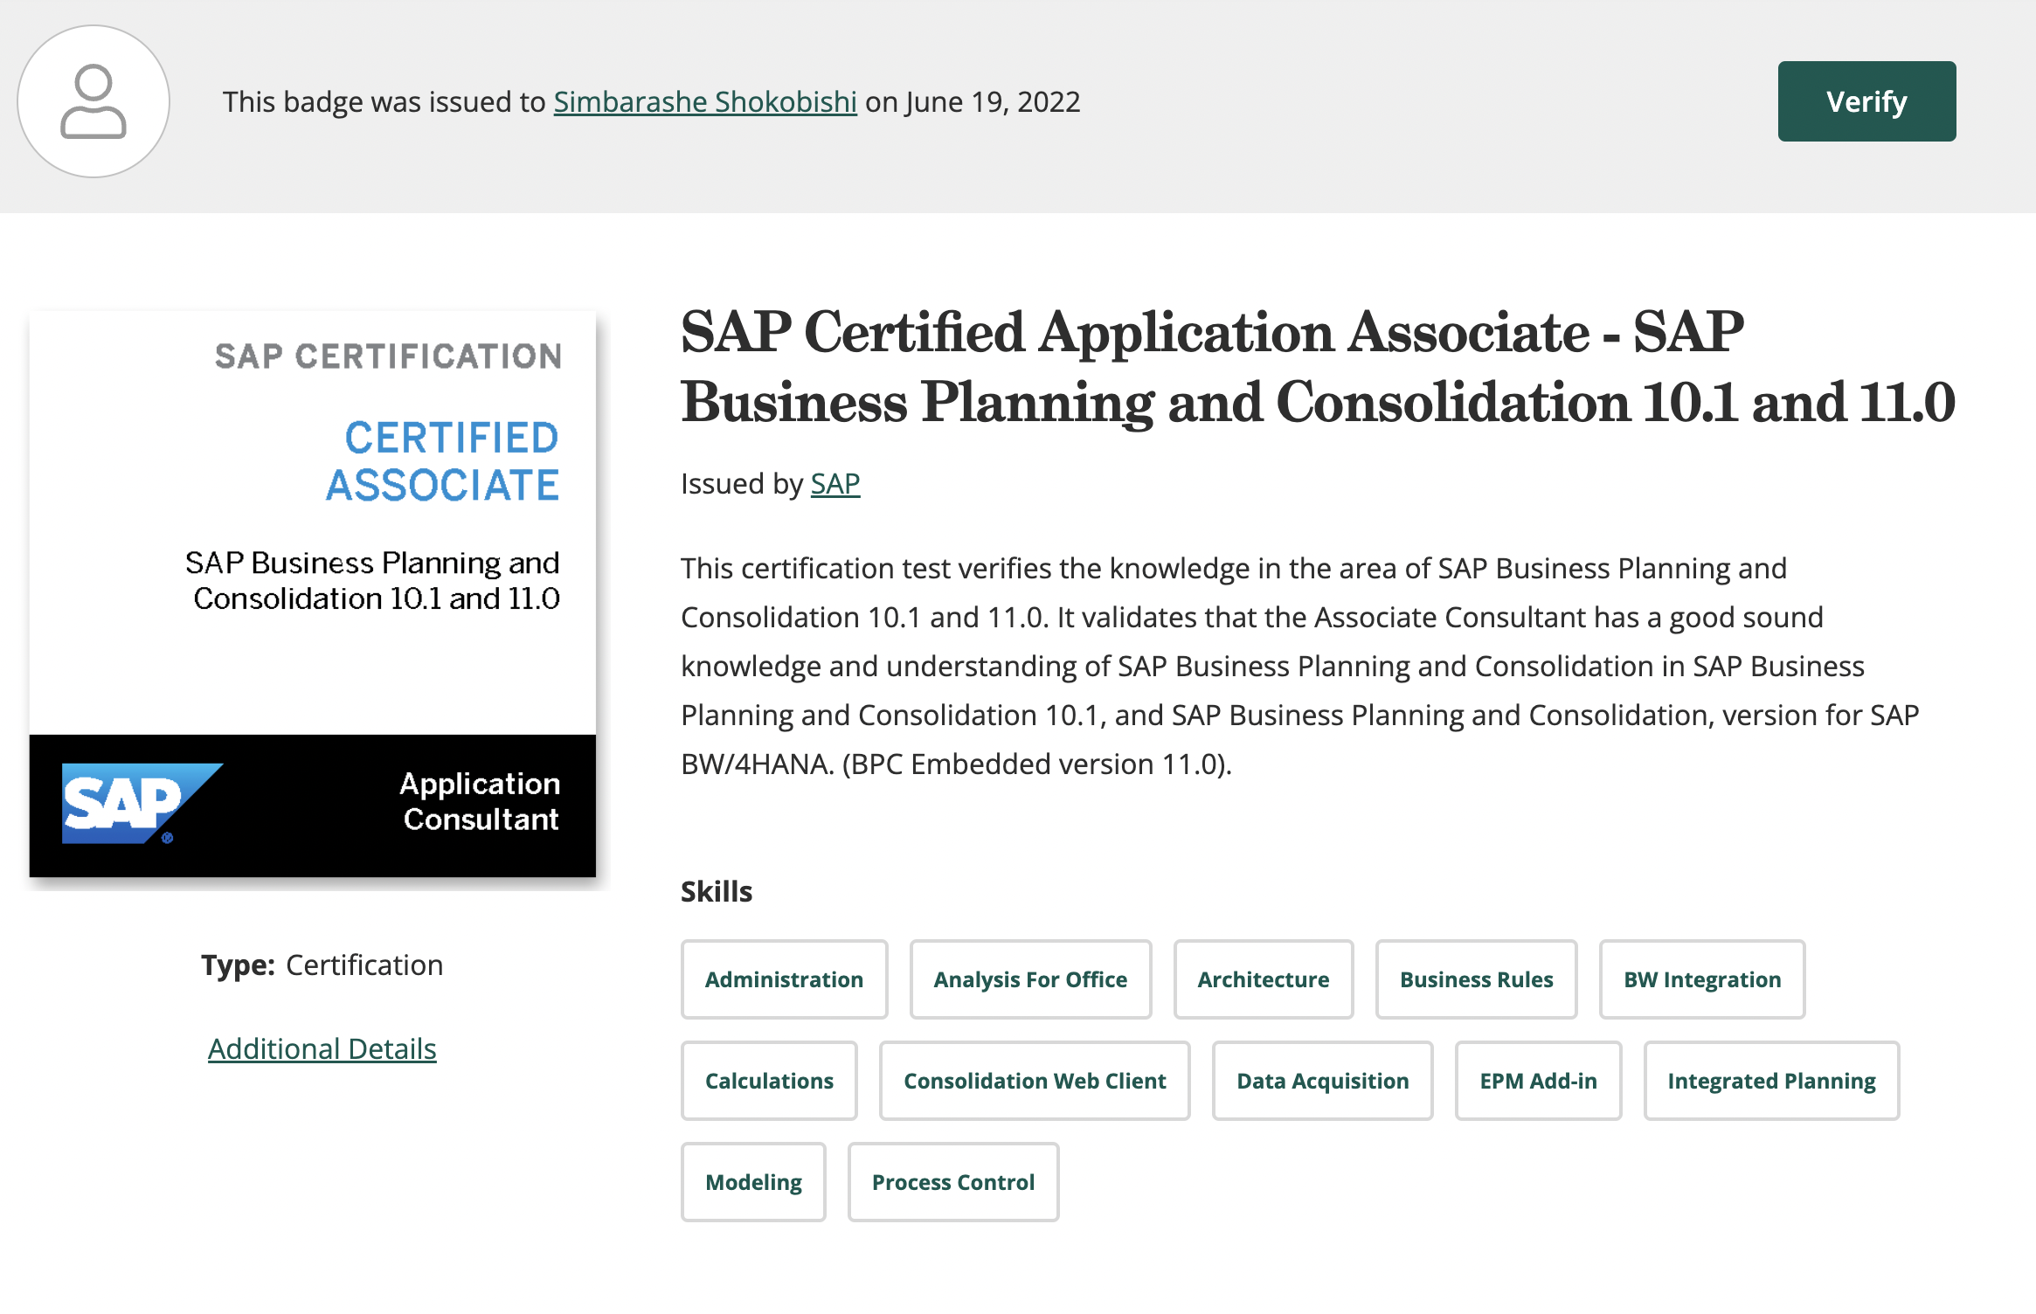Select the Modeling skill tag
2036x1314 pixels.
[753, 1182]
